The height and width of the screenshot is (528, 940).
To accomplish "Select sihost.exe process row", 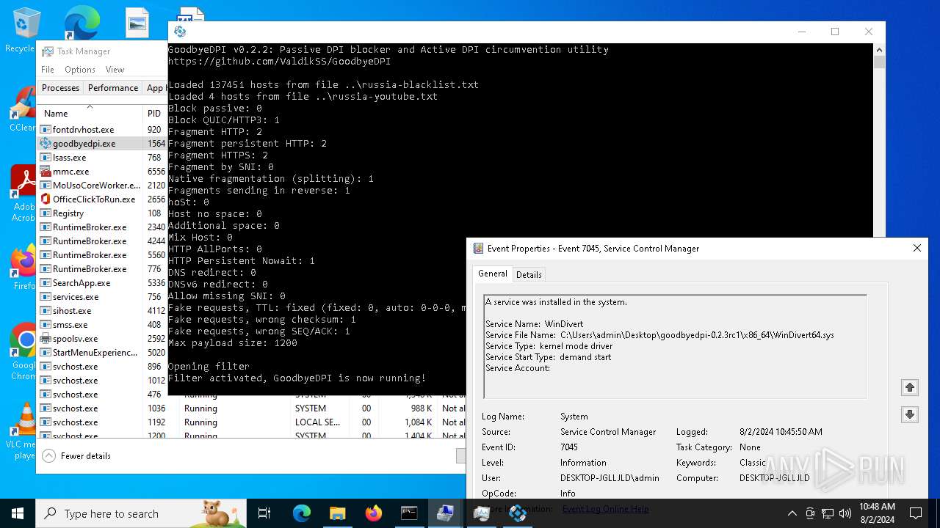I will point(102,311).
